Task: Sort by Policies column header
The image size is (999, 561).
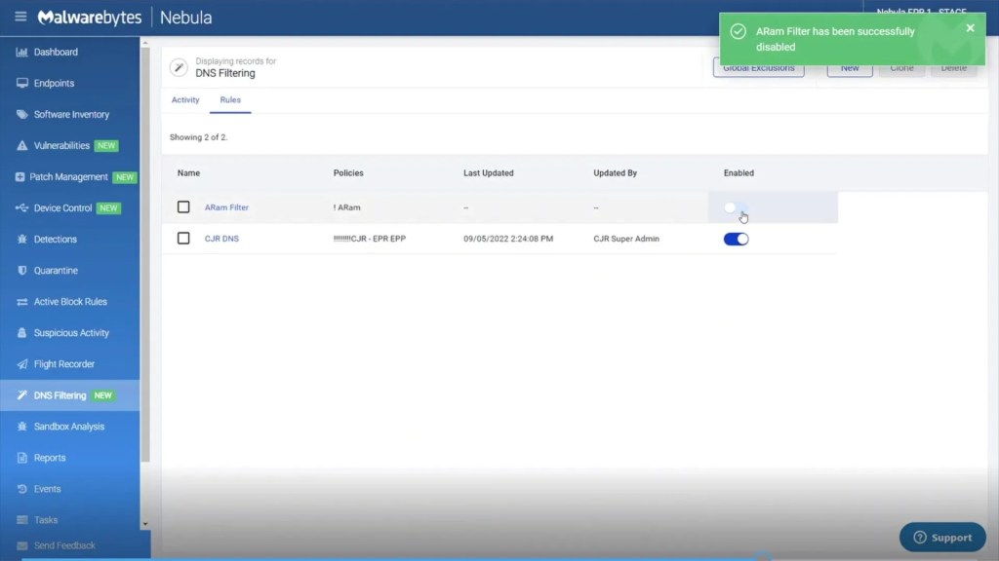Action: click(348, 173)
